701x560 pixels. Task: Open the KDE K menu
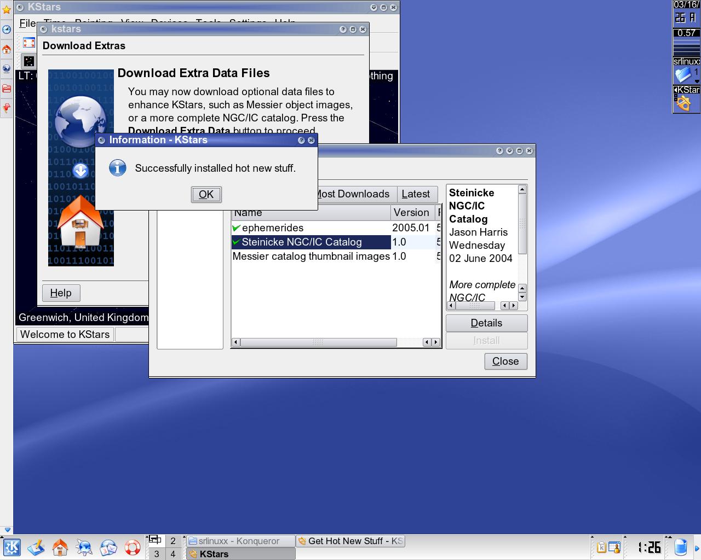point(12,547)
